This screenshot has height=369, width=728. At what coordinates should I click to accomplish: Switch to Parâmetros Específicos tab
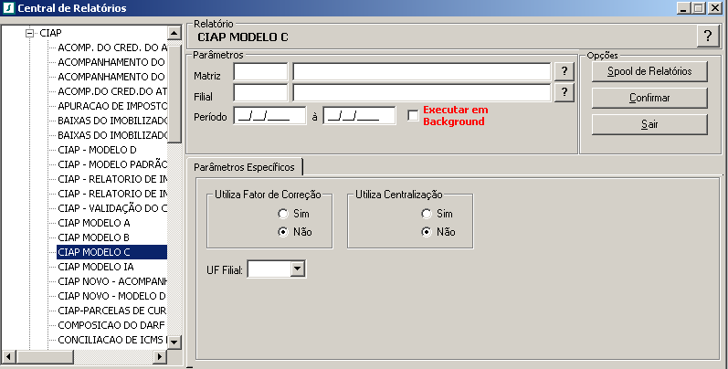tap(244, 167)
